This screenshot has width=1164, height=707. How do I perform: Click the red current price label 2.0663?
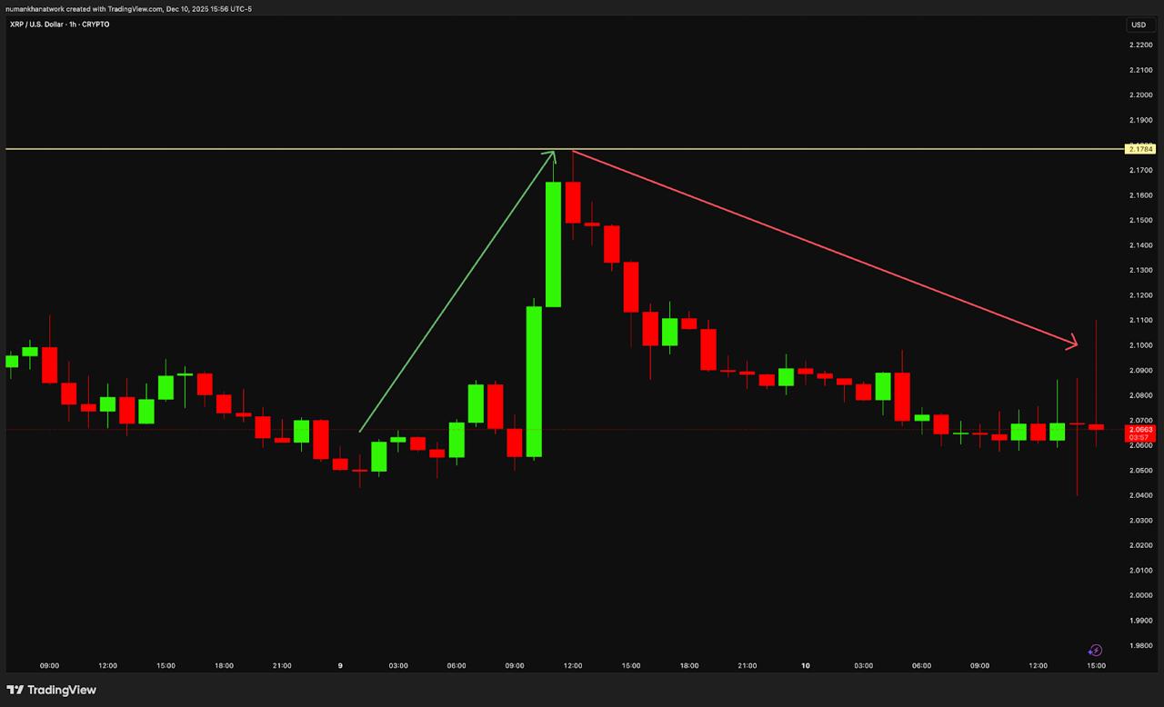1139,429
